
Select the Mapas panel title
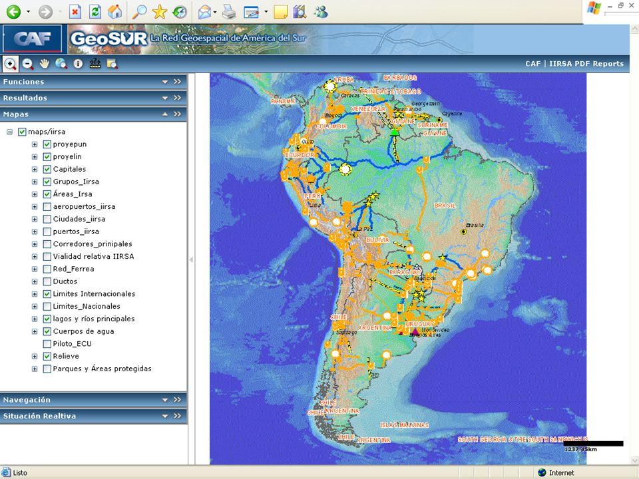pos(16,114)
